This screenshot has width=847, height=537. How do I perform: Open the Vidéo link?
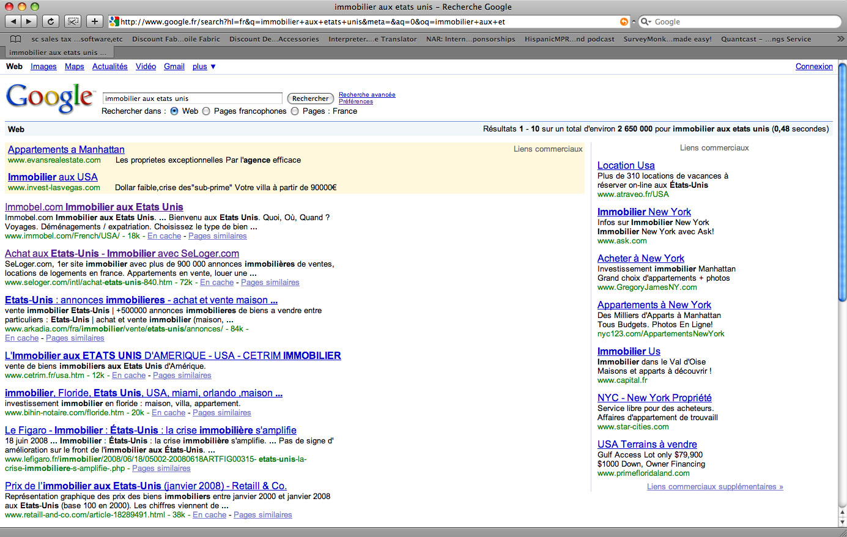[146, 67]
